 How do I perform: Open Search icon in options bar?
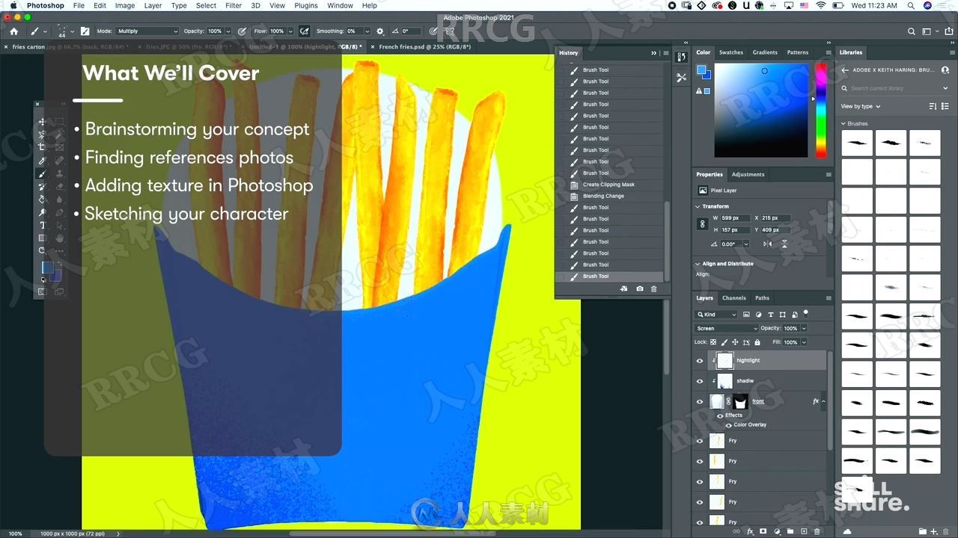point(911,31)
